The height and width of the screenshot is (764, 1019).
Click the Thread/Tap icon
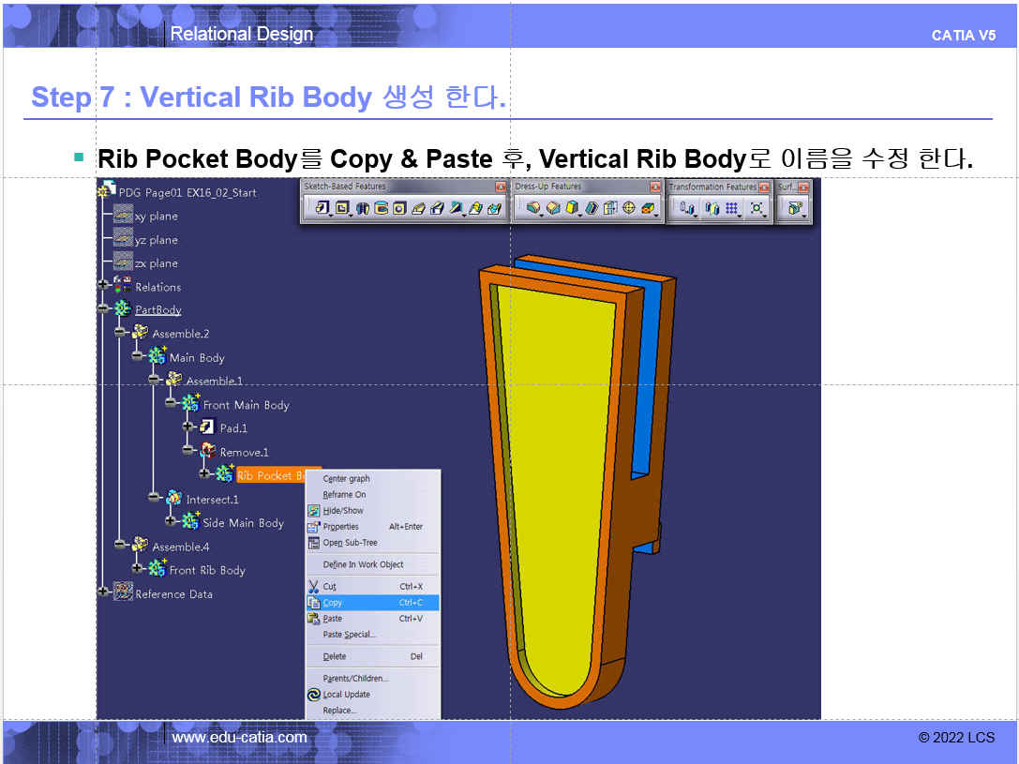tap(629, 208)
